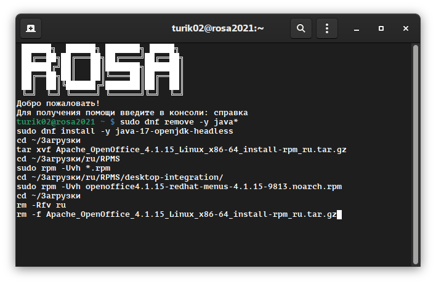
Task: Minimize the terminal window
Action: (357, 28)
